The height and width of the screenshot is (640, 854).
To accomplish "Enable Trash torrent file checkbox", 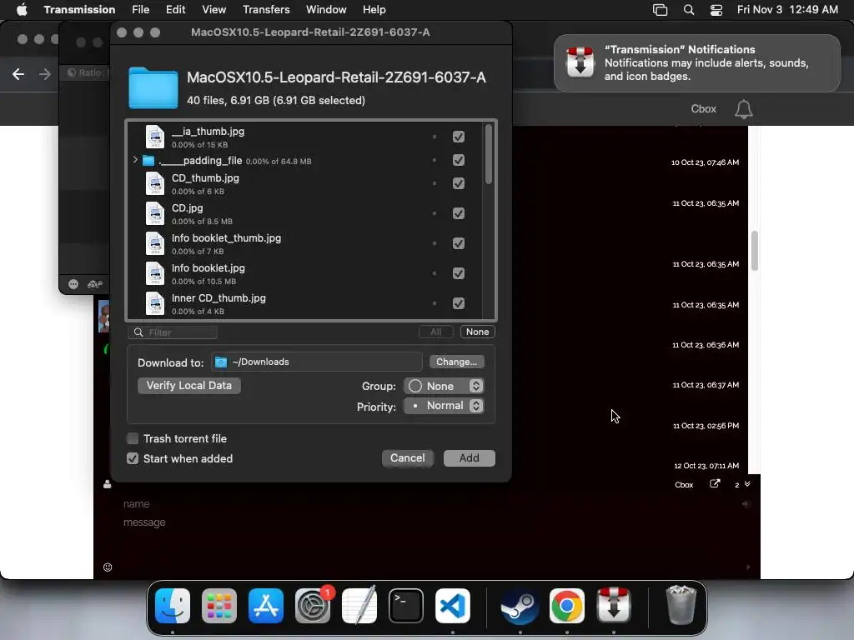I will (x=133, y=438).
